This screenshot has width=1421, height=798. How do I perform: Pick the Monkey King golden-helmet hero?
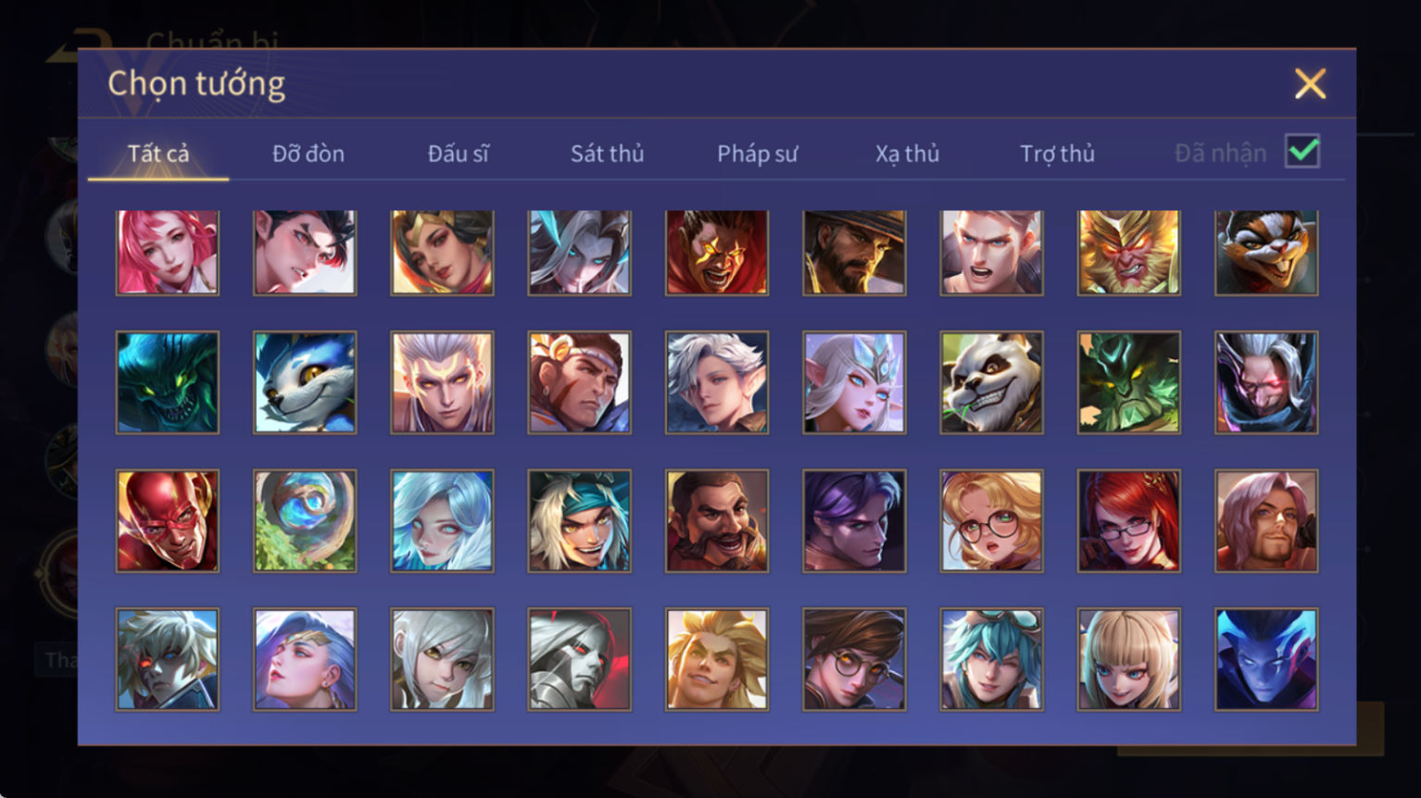[1128, 252]
